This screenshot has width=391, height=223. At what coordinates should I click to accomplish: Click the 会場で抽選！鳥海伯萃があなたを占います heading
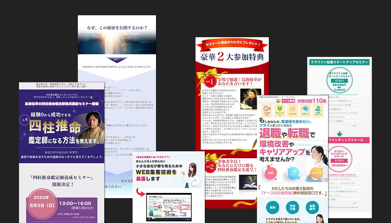pos(239,82)
